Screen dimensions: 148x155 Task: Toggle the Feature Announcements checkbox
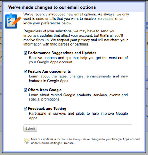(x=25, y=71)
